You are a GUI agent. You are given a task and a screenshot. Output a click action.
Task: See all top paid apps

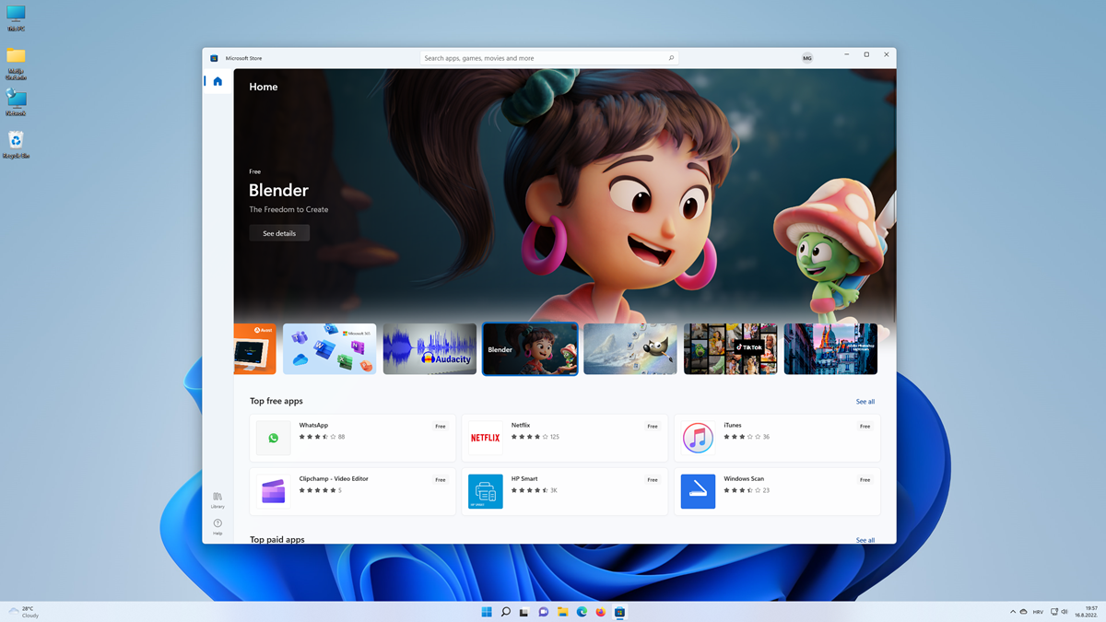[x=865, y=540]
